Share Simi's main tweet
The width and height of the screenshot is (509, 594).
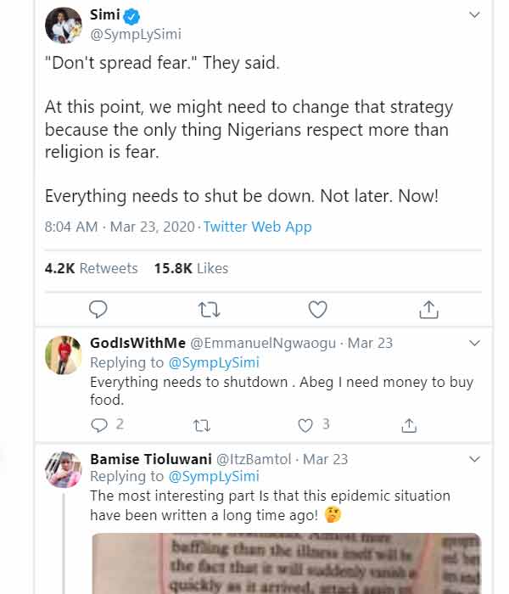pyautogui.click(x=428, y=309)
